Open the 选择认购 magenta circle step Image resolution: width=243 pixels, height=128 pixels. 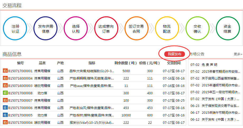76,28
